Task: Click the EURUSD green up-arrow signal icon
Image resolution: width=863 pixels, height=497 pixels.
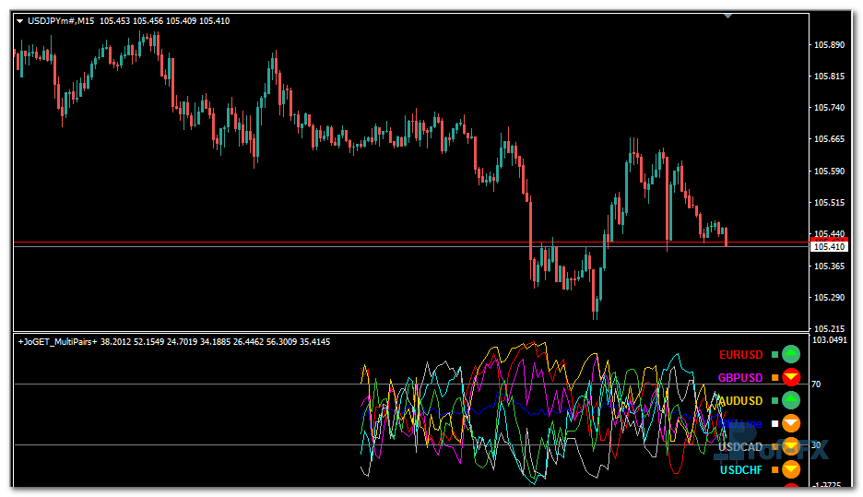Action: point(790,354)
